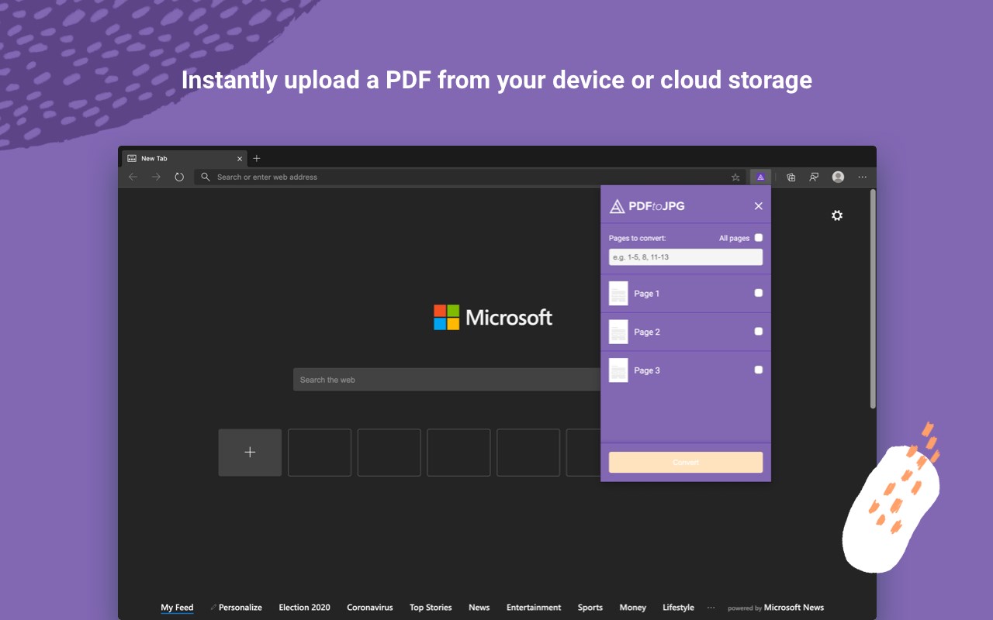993x620 pixels.
Task: Open the browser three-dot menu
Action: (862, 177)
